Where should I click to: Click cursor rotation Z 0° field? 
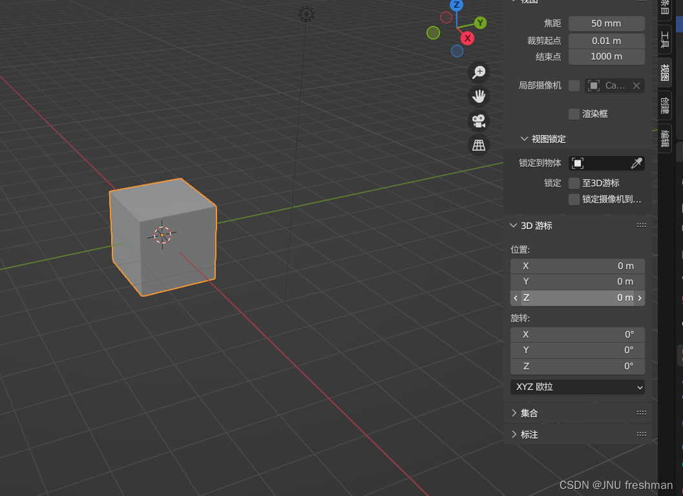(577, 367)
